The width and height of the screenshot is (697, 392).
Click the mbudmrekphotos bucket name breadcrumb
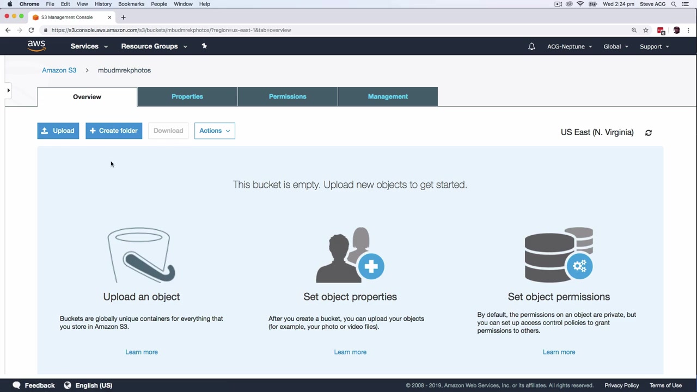[124, 70]
